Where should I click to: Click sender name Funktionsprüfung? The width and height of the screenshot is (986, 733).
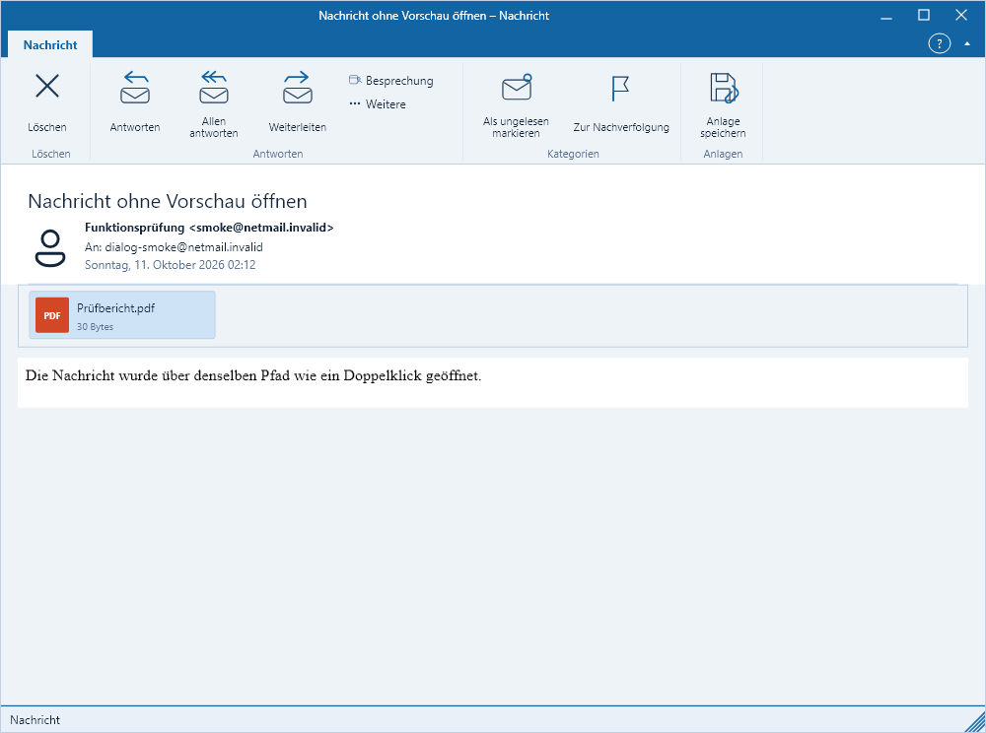134,228
